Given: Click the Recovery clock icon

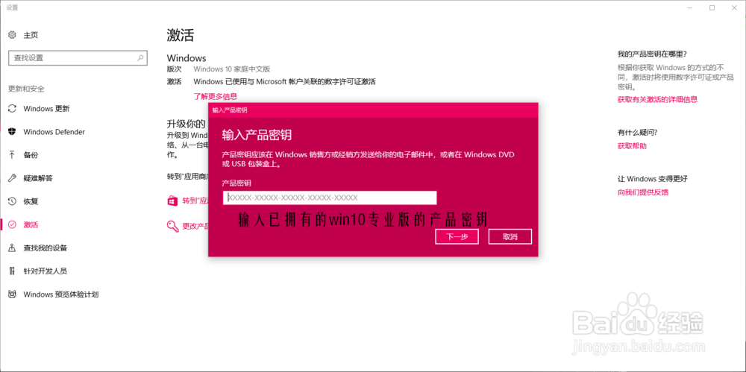Looking at the screenshot, I should pos(13,202).
